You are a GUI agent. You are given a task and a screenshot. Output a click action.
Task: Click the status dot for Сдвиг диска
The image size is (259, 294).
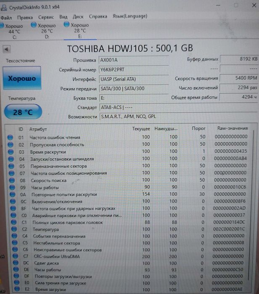click(16, 262)
